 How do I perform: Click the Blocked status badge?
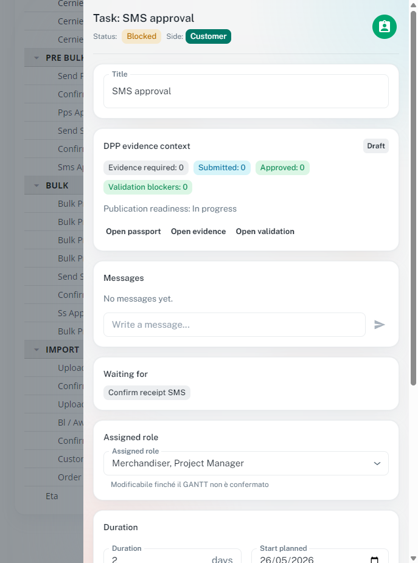(141, 36)
